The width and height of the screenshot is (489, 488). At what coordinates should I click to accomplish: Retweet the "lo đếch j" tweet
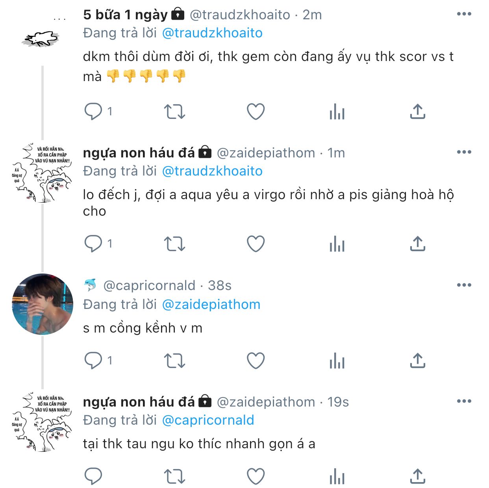coord(174,244)
